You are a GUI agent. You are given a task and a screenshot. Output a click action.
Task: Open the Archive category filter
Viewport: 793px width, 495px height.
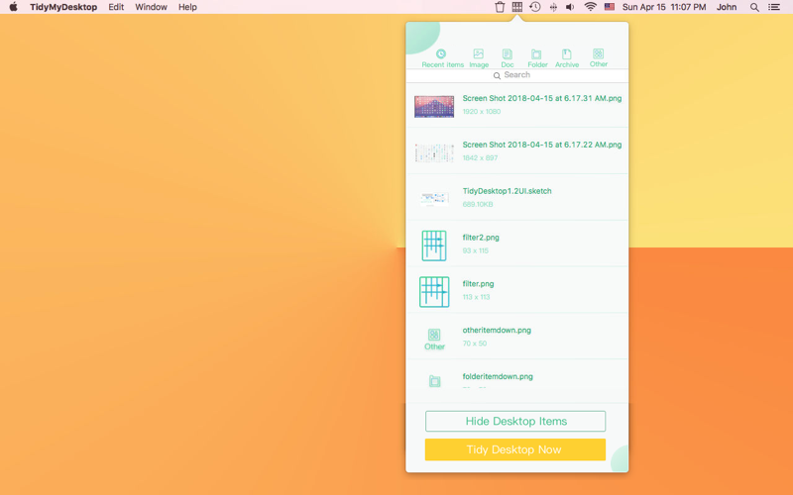point(566,53)
